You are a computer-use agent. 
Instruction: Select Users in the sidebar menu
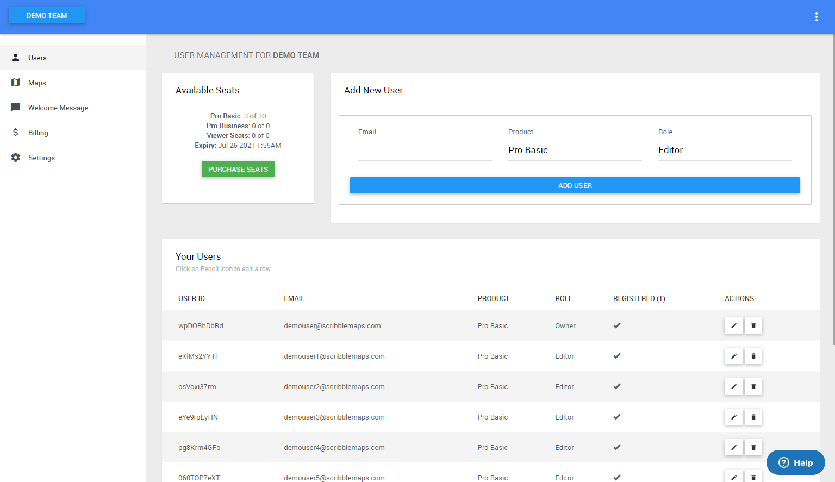click(x=38, y=58)
